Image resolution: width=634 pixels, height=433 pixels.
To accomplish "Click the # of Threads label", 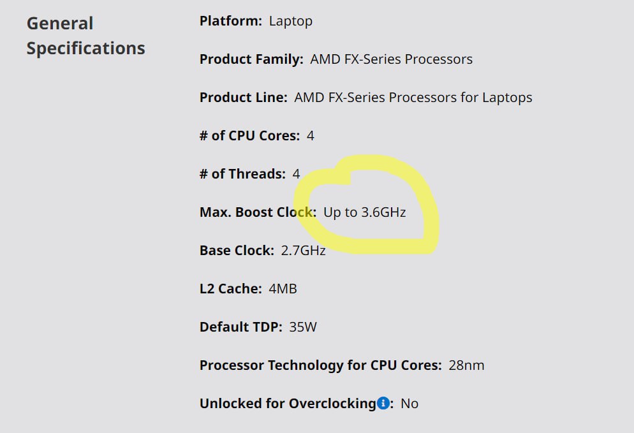I will [x=242, y=174].
